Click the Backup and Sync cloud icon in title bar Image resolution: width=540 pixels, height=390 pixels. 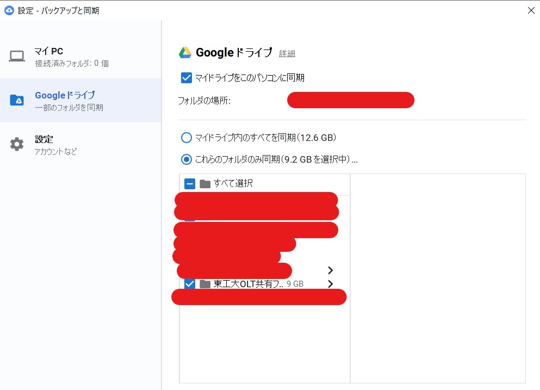[x=9, y=10]
